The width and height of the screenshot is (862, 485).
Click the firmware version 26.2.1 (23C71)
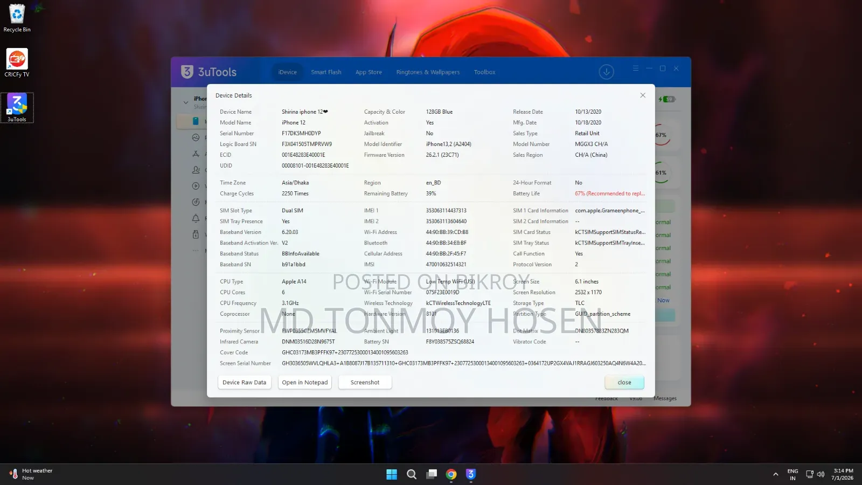[442, 155]
